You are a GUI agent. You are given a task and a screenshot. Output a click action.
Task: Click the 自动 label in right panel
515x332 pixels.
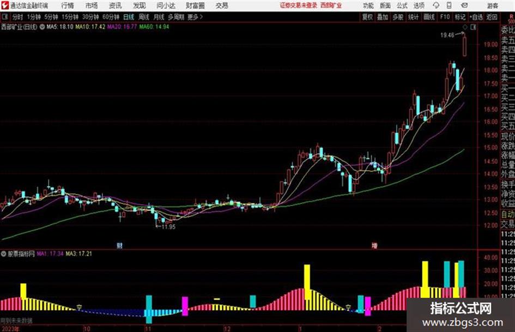click(x=508, y=214)
